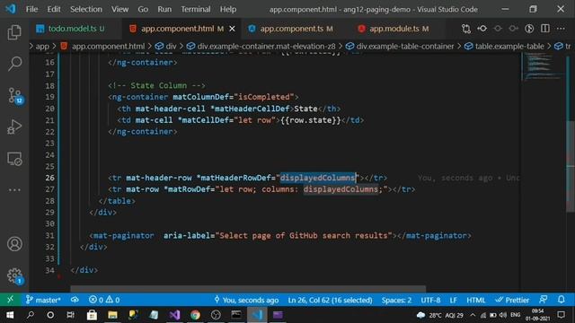Open the Edit menu
The height and width of the screenshot is (323, 575).
tap(54, 9)
